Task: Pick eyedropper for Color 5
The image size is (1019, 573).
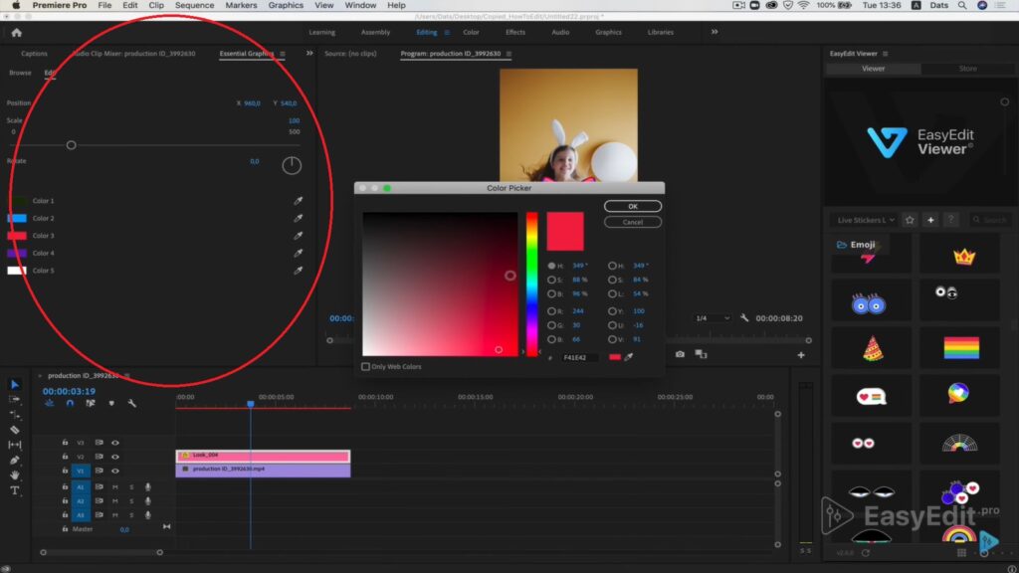Action: point(299,271)
